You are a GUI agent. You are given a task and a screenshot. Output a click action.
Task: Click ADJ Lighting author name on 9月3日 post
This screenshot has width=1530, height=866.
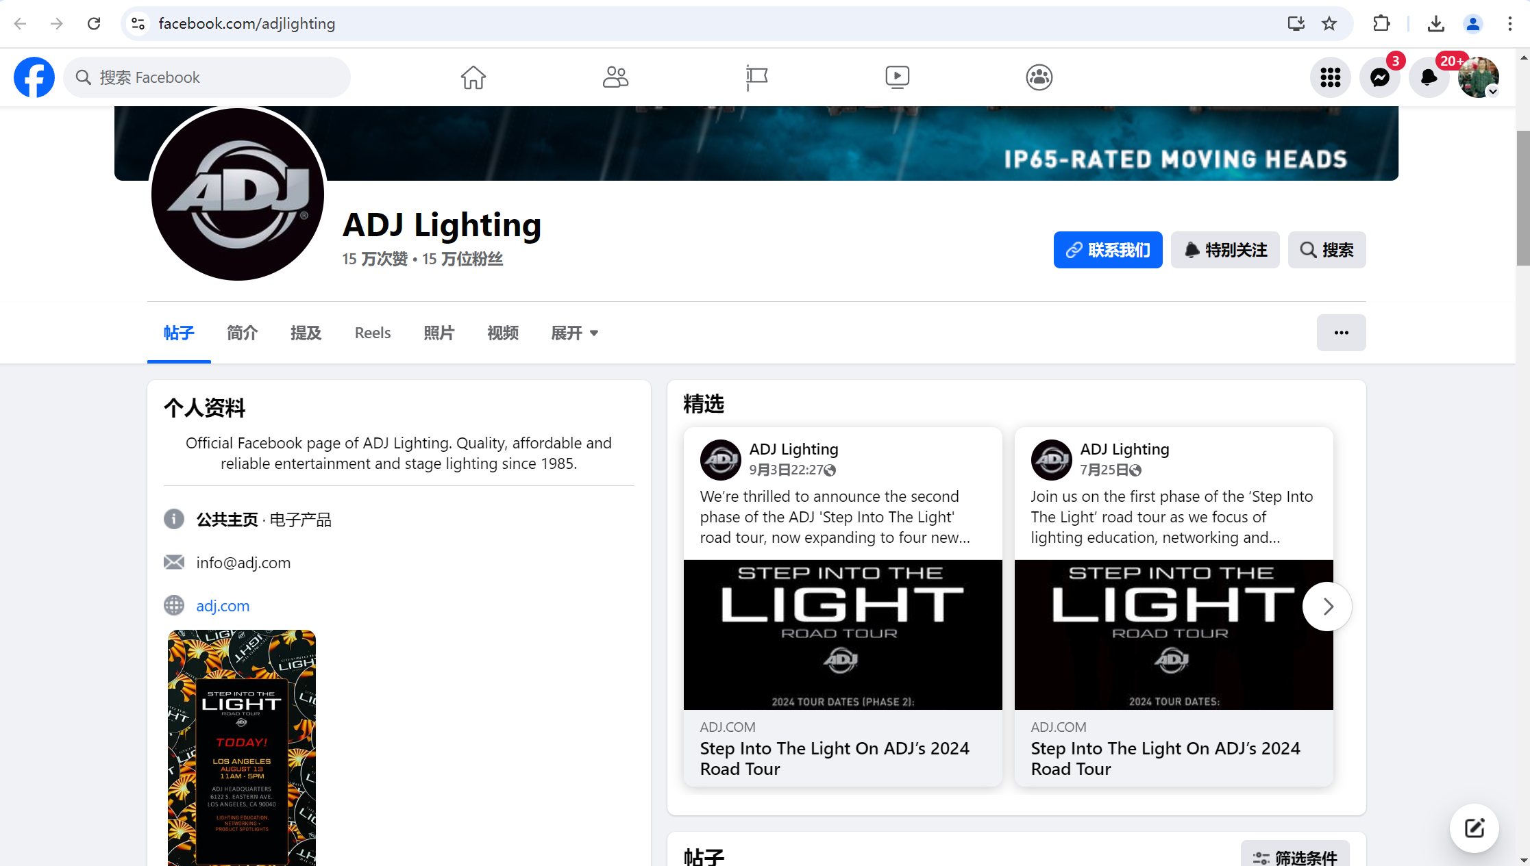tap(793, 449)
